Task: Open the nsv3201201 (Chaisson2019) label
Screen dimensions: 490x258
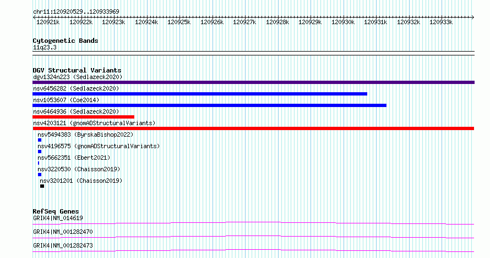Action: pyautogui.click(x=81, y=181)
